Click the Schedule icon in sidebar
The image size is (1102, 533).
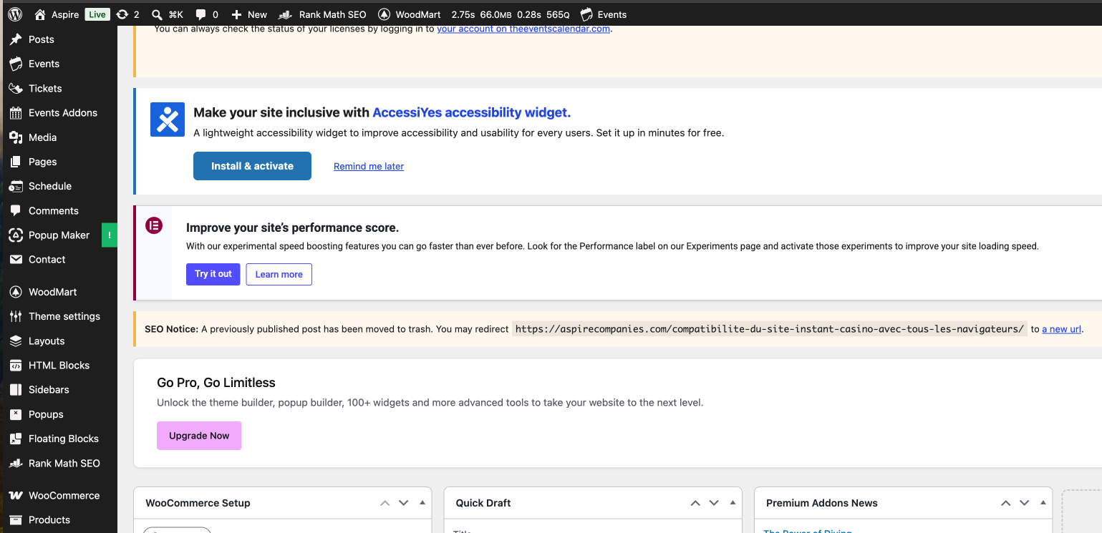tap(16, 186)
